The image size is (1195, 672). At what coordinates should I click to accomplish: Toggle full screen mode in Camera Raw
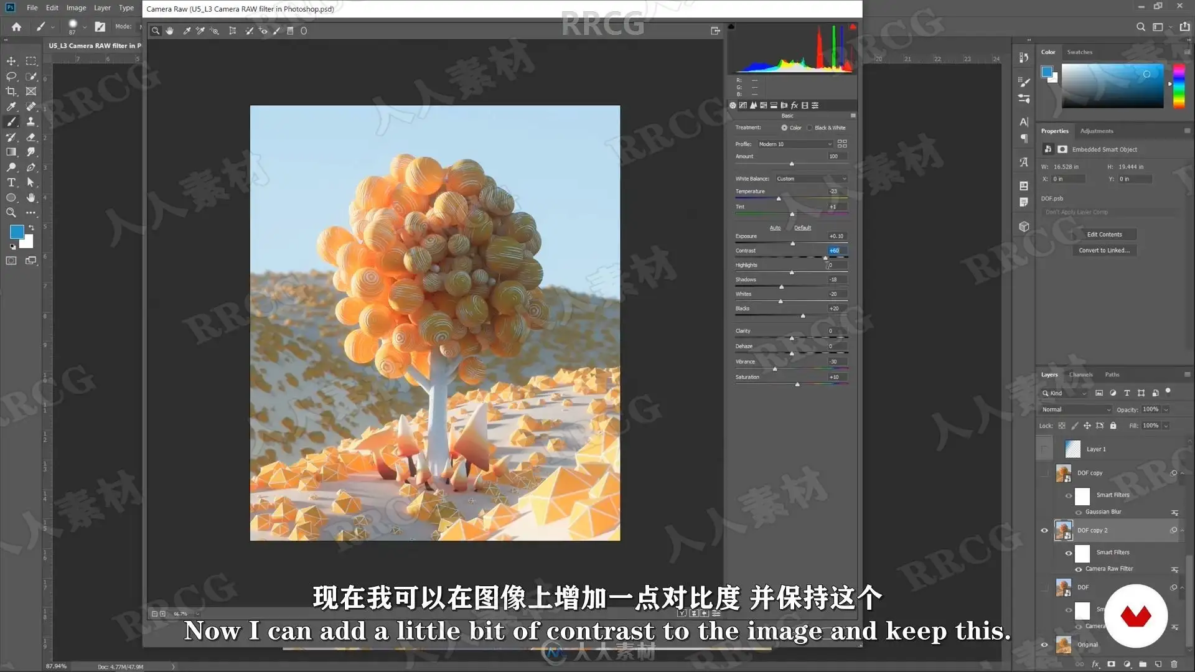tap(715, 30)
